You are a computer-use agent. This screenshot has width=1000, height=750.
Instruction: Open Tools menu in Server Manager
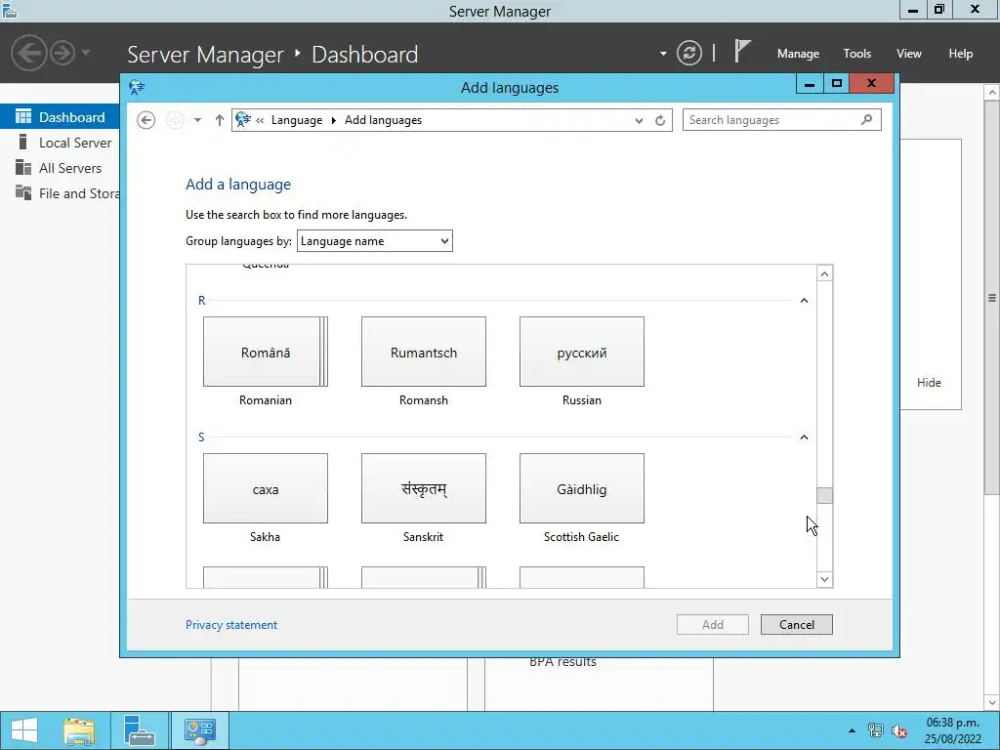tap(857, 54)
